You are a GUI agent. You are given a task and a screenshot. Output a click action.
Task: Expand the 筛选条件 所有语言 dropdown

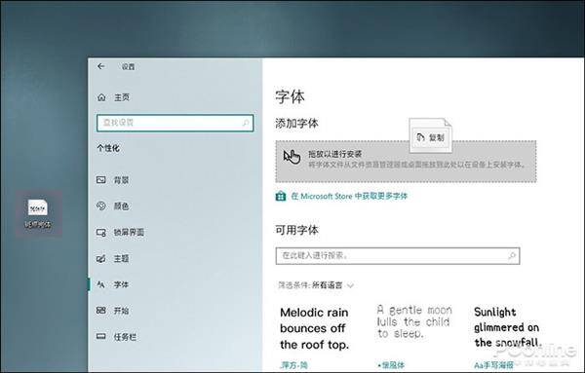pyautogui.click(x=316, y=285)
